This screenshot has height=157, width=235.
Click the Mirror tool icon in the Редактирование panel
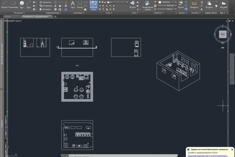click(56, 6)
